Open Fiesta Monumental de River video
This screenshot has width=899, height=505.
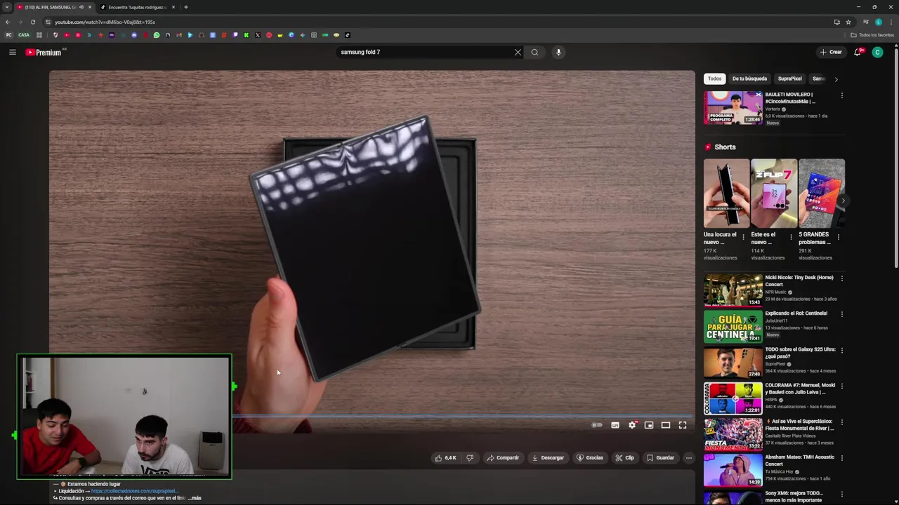coord(733,434)
